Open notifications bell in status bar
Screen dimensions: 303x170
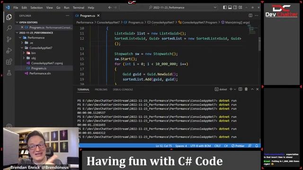coord(257,146)
